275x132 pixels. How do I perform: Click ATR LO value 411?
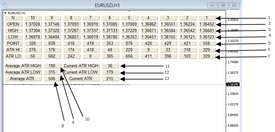(149, 56)
